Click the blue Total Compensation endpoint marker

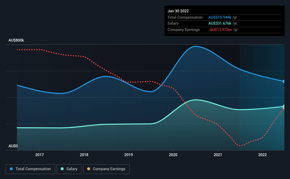click(x=284, y=81)
